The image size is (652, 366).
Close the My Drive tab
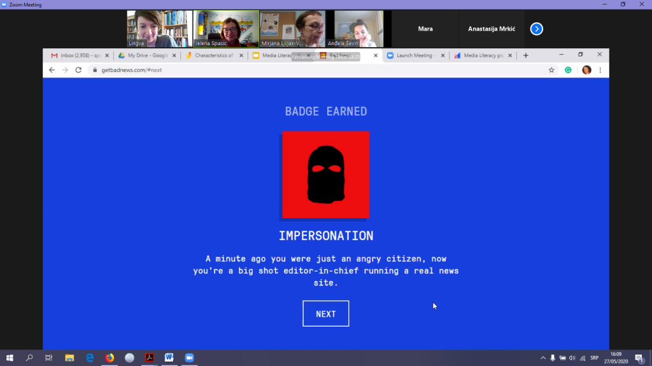pyautogui.click(x=174, y=55)
